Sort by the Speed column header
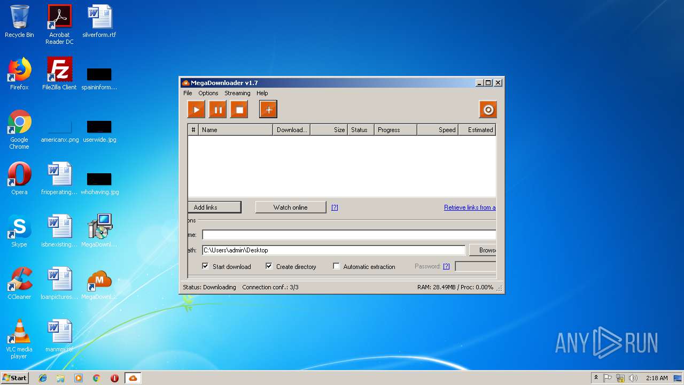684x385 pixels. [x=438, y=130]
